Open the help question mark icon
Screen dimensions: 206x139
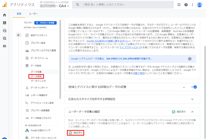point(186,5)
